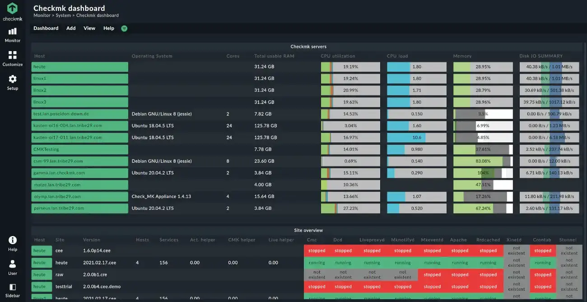Click the Checkmk logo icon

(12, 9)
